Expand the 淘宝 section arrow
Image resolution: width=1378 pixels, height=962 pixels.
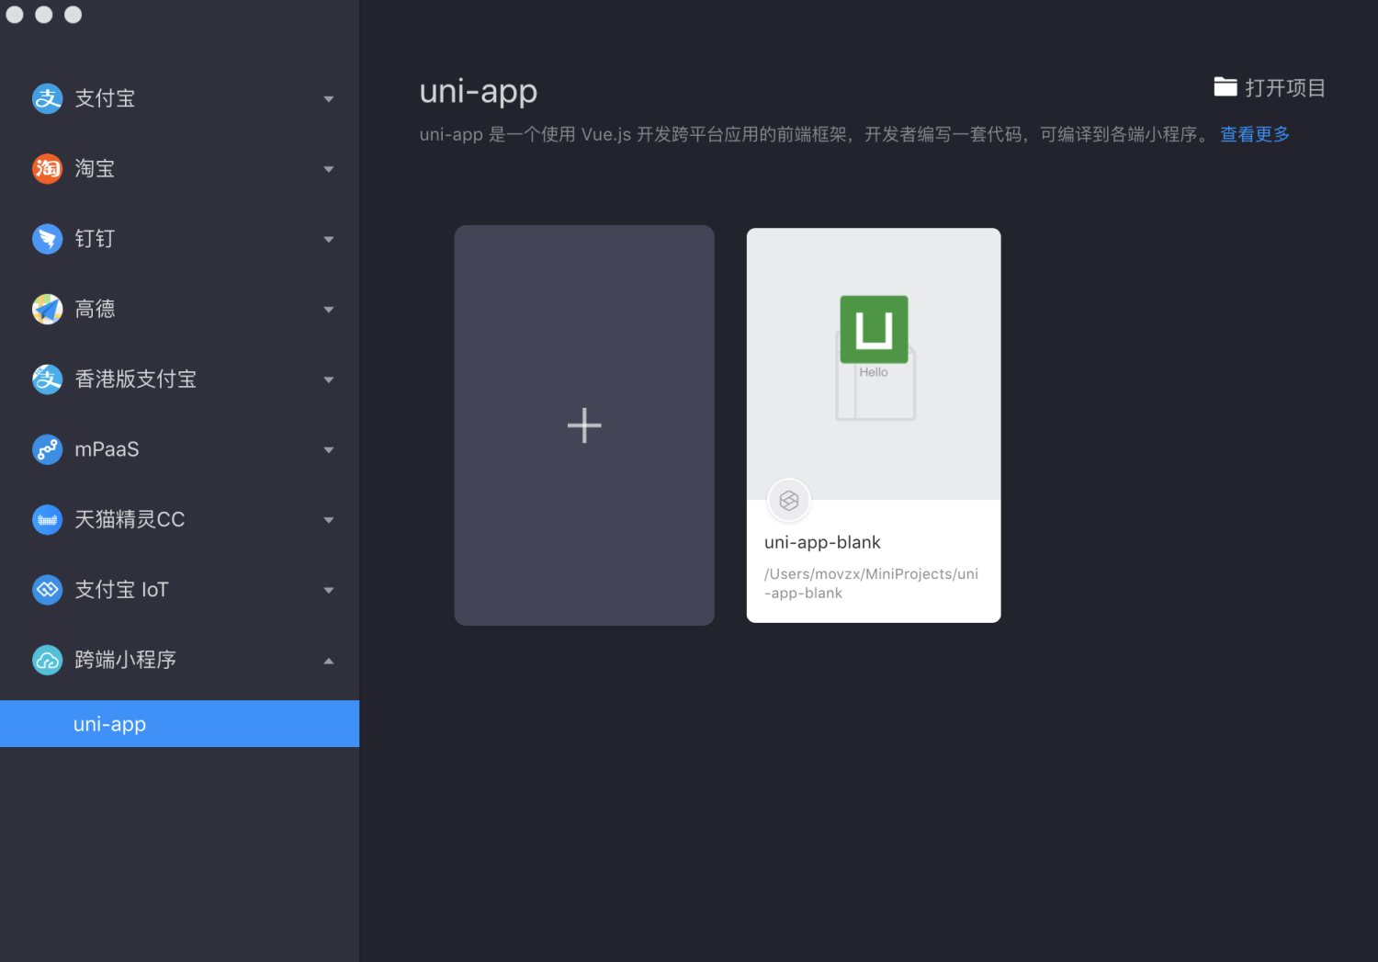[329, 169]
